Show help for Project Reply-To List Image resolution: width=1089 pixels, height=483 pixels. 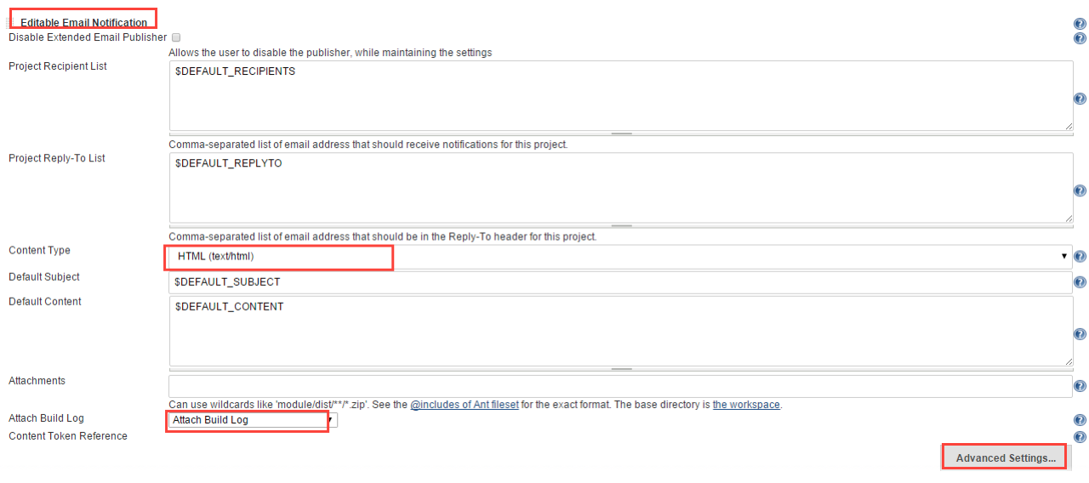click(x=1080, y=190)
